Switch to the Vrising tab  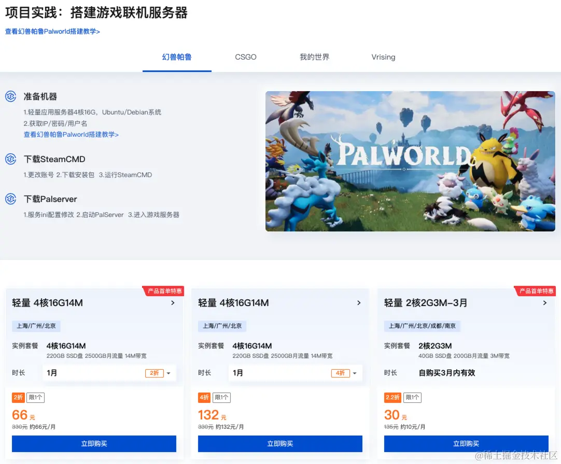[x=383, y=57]
